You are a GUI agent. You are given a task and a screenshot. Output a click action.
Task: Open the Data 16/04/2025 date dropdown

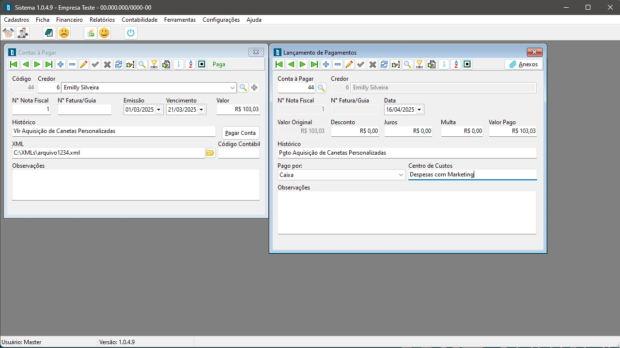419,110
